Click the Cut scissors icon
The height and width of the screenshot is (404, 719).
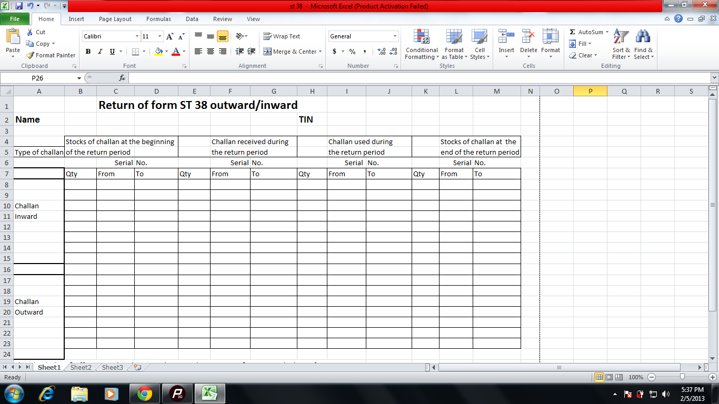[30, 32]
